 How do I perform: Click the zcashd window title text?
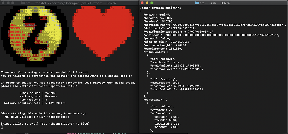coord(72,3)
